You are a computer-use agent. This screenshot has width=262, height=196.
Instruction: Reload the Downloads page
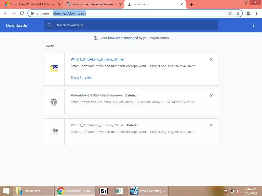(22, 13)
